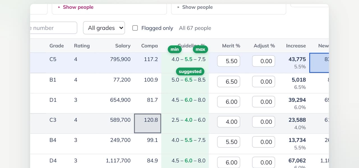Sort by the Rating column header
Viewport: 359px width, 168px height.
pyautogui.click(x=82, y=46)
